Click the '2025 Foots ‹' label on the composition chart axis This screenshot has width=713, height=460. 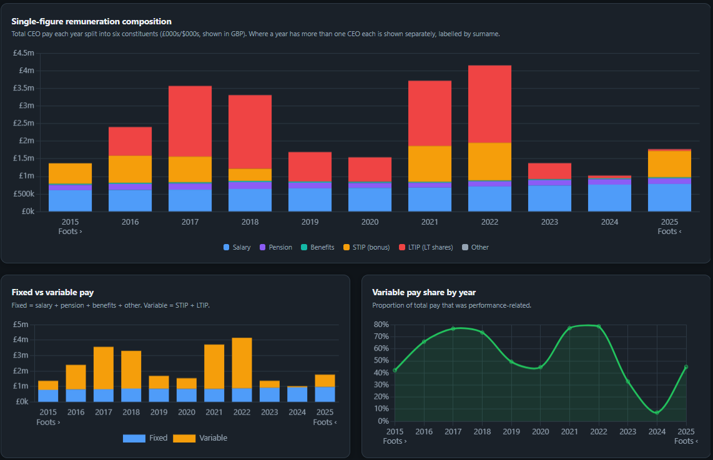(x=669, y=227)
